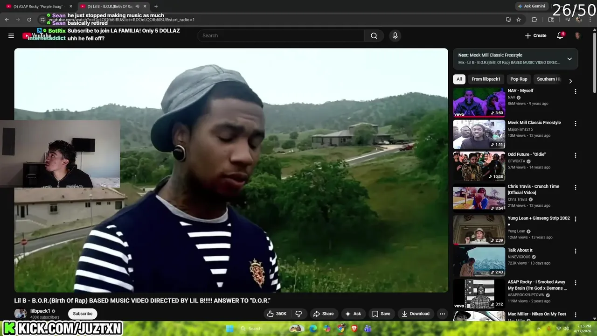Screen dimensions: 597x336
Task: Open options menu for NAV - Myself
Action: [x=575, y=92]
